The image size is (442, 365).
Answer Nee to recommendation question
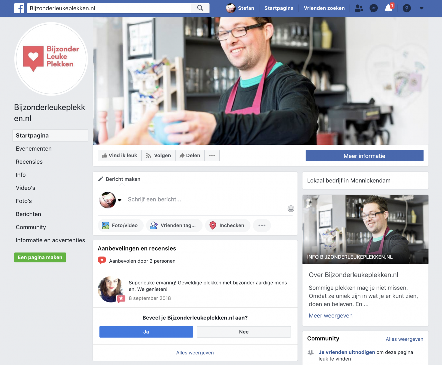[244, 332]
